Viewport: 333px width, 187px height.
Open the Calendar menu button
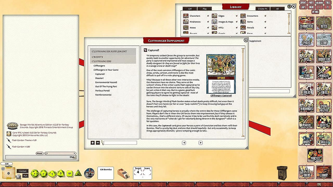319,3
